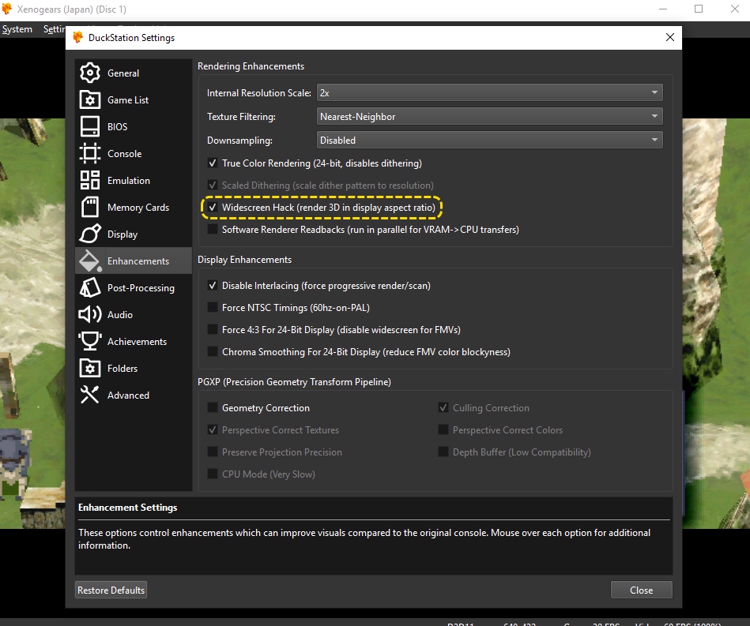Toggle Perspective Correct Textures checkbox

pyautogui.click(x=213, y=430)
